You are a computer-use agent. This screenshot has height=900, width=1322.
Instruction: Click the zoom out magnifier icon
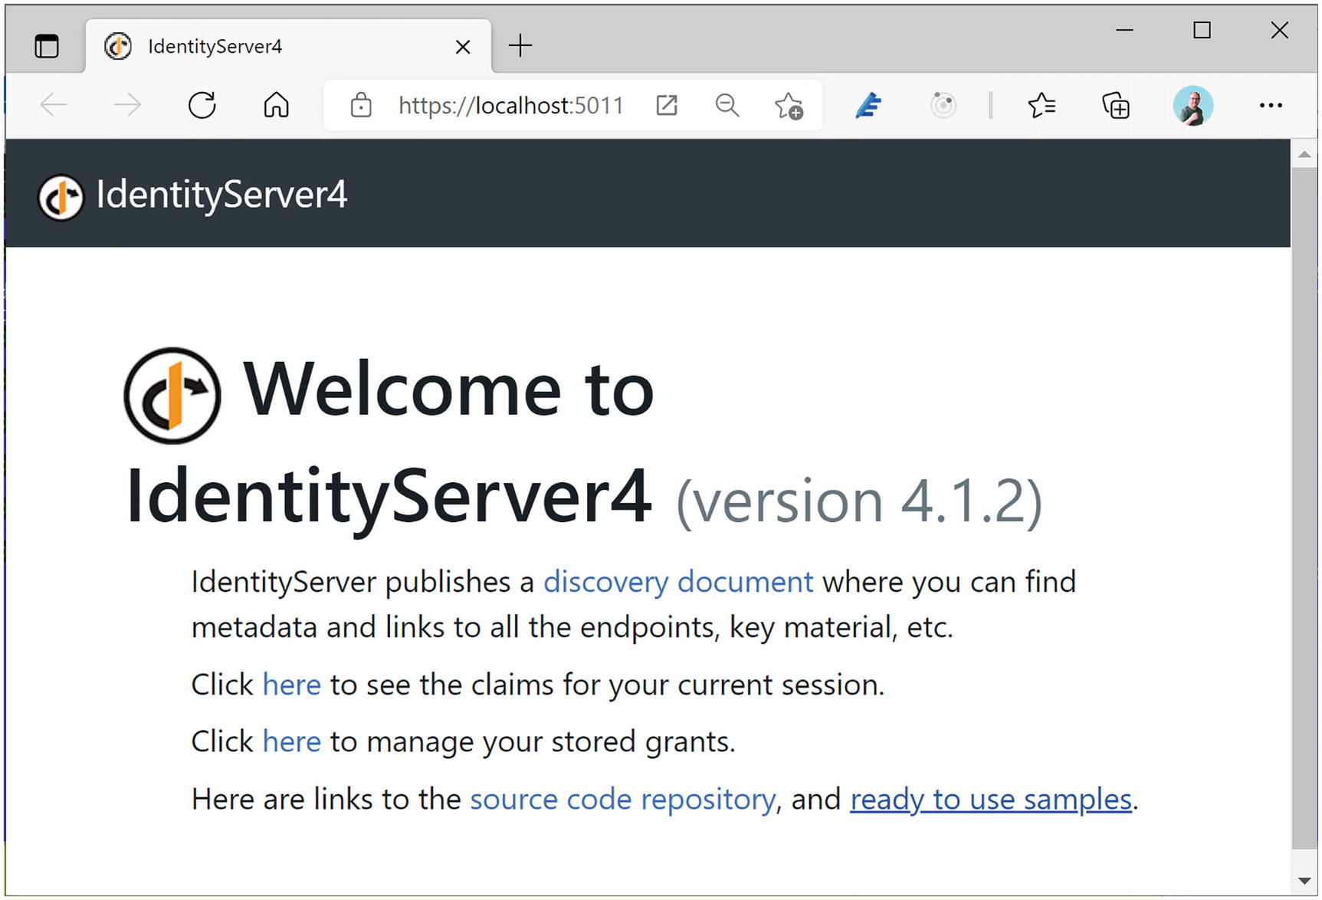coord(727,105)
